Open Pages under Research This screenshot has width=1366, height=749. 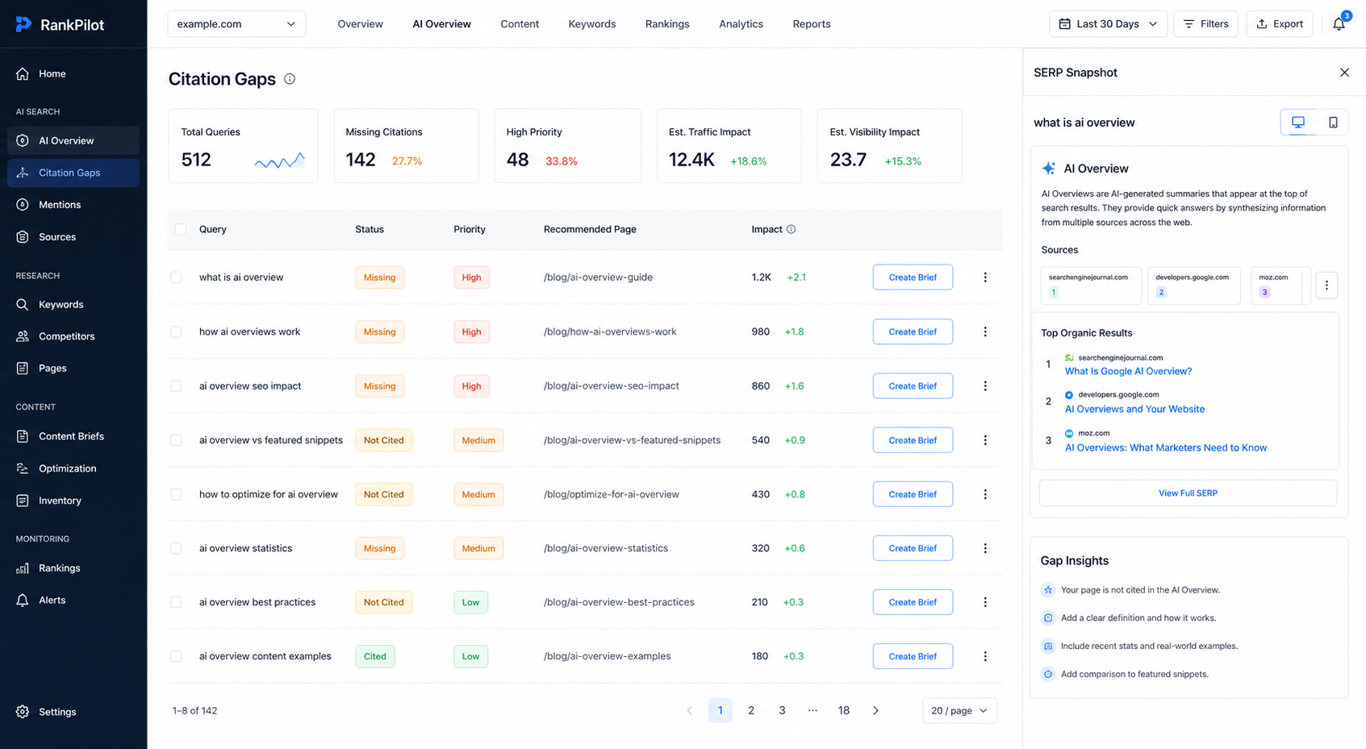point(73,368)
